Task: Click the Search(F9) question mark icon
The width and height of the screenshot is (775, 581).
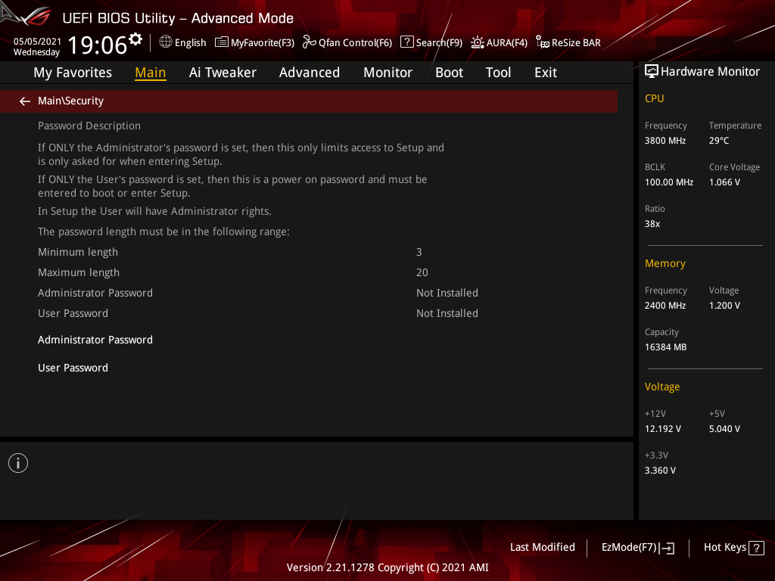Action: click(x=406, y=42)
